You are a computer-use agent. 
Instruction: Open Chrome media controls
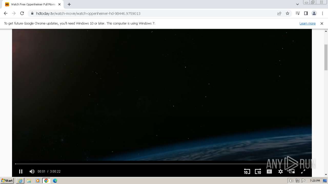point(298,13)
